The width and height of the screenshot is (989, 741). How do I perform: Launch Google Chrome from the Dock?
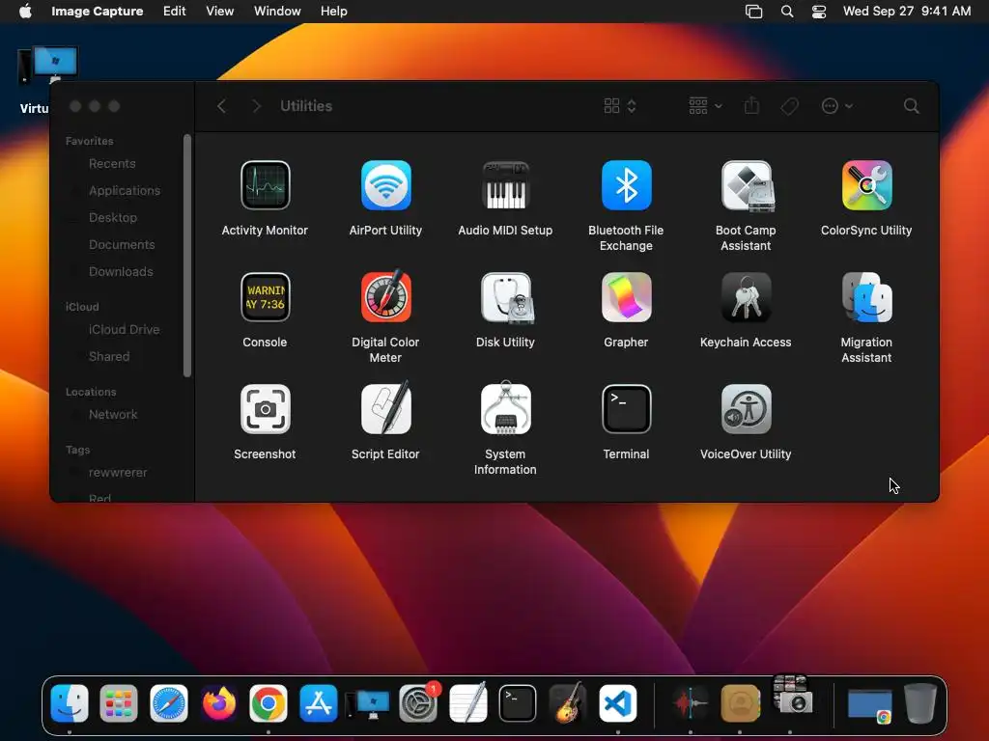click(x=268, y=702)
